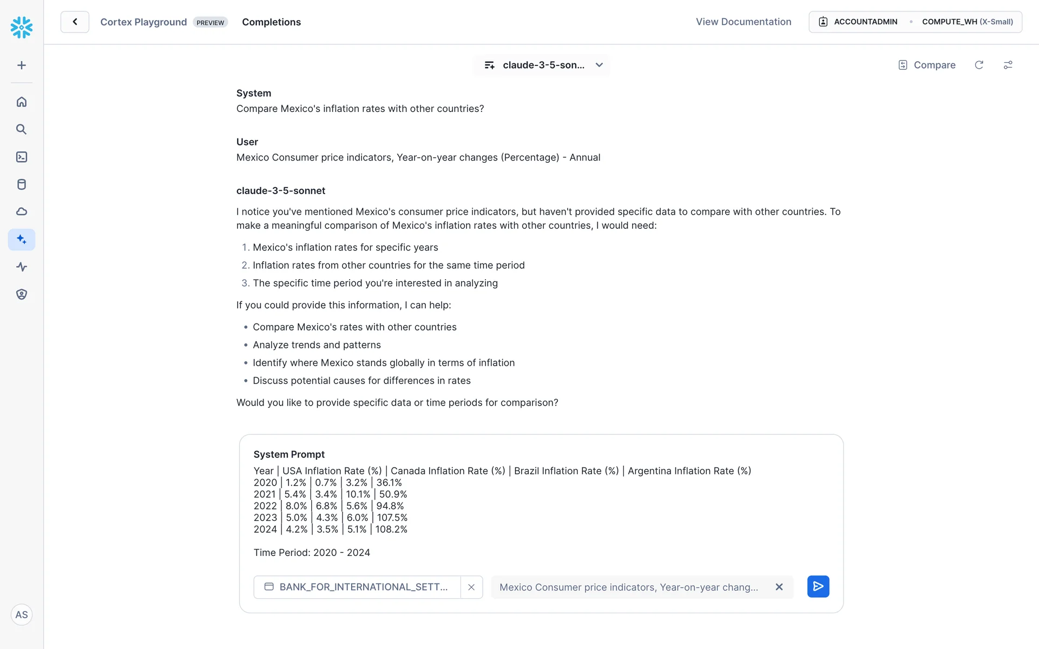This screenshot has width=1039, height=649.
Task: Click the back arrow button
Action: click(75, 22)
